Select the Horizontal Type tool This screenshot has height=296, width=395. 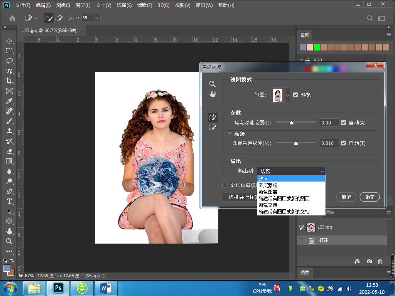[9, 201]
